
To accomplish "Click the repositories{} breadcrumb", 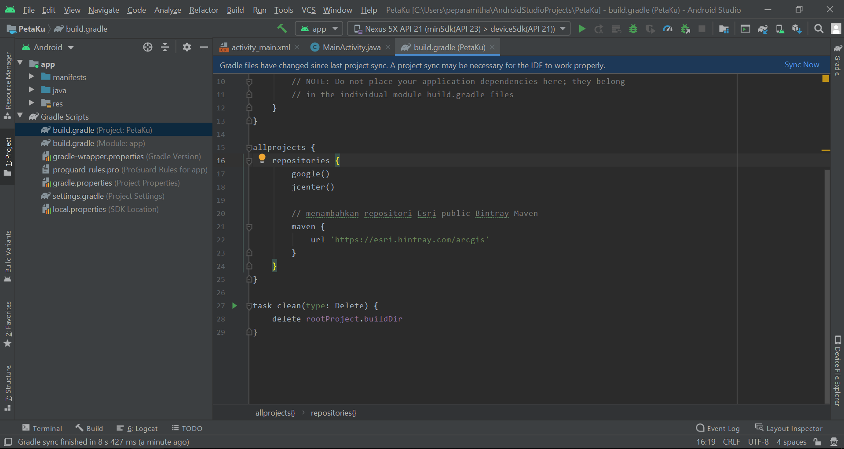I will [333, 412].
